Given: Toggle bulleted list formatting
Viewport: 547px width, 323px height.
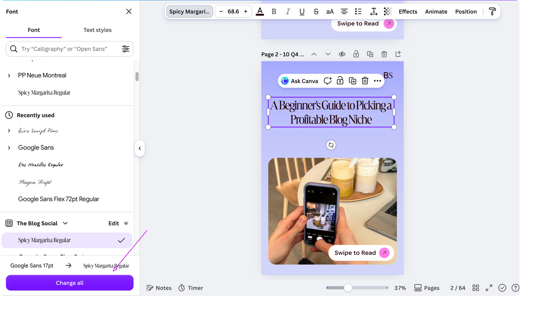Looking at the screenshot, I should tap(358, 11).
